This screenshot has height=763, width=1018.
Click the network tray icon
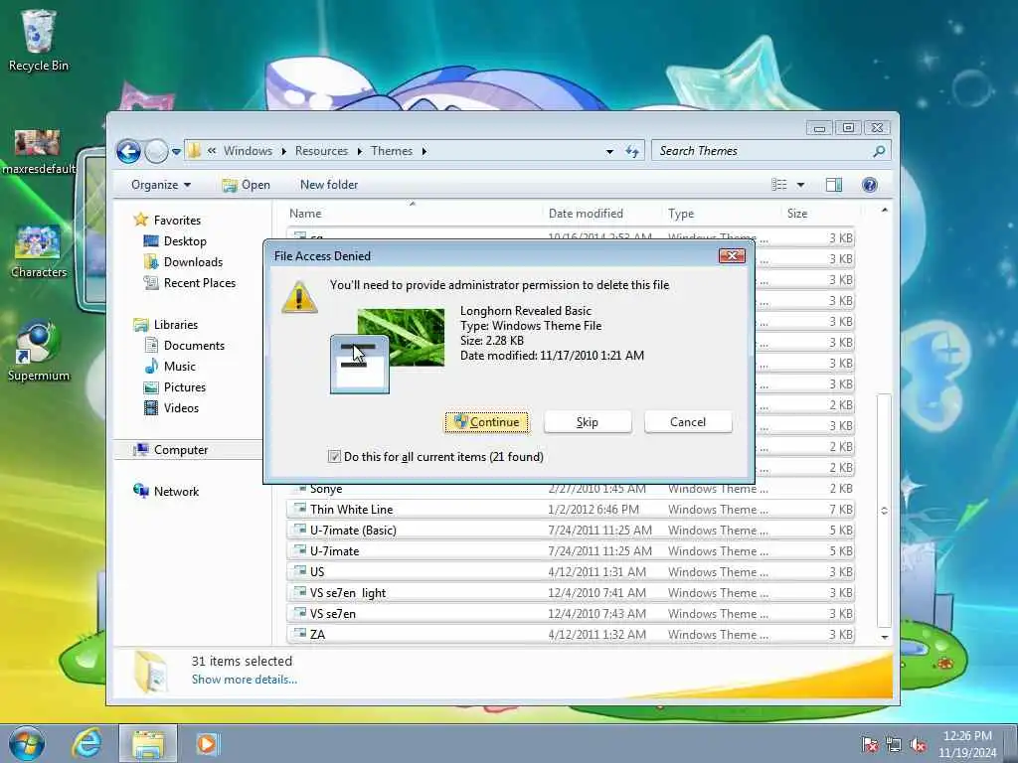pyautogui.click(x=894, y=744)
